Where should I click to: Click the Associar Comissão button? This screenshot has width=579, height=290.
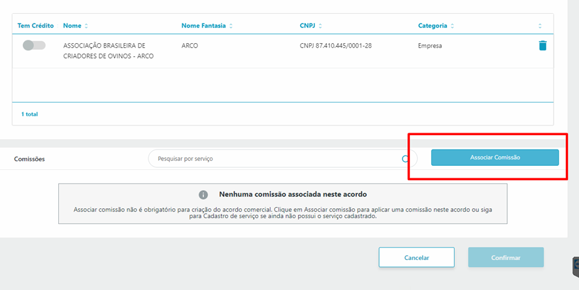[495, 157]
